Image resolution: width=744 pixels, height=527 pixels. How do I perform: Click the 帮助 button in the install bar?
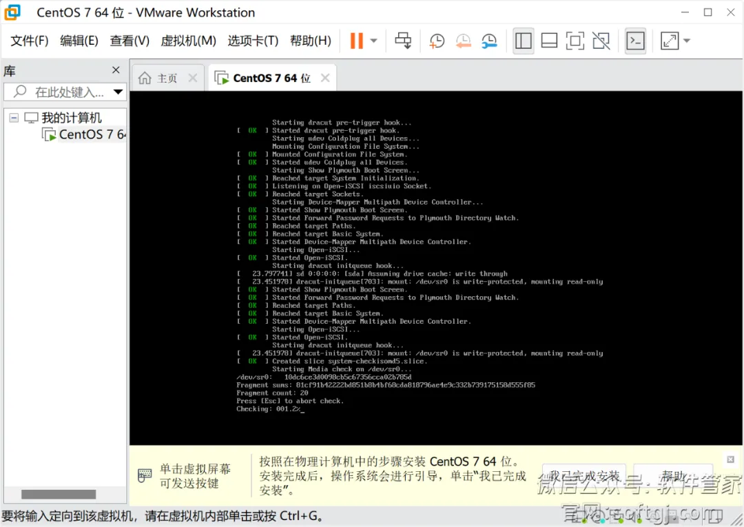pyautogui.click(x=673, y=476)
